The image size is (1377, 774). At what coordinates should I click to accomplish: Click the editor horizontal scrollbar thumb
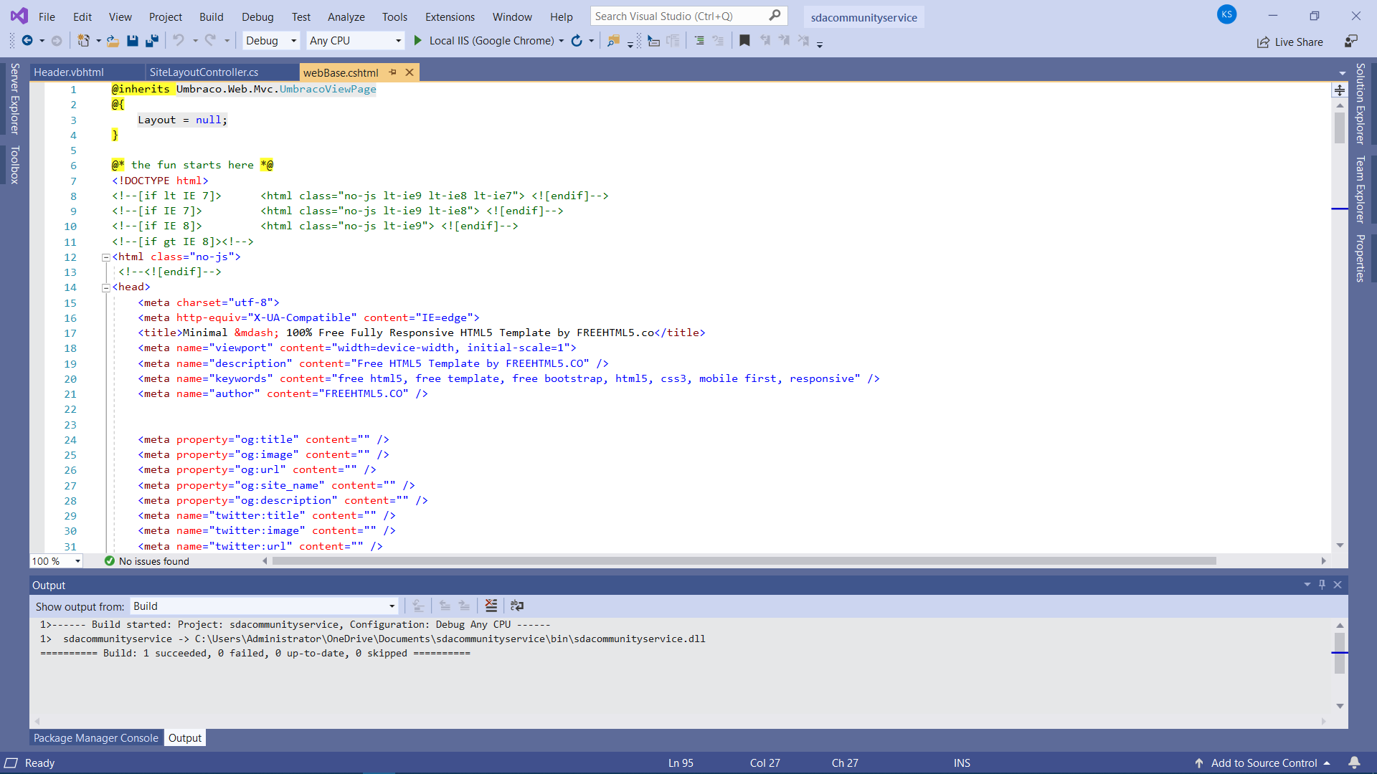point(744,561)
